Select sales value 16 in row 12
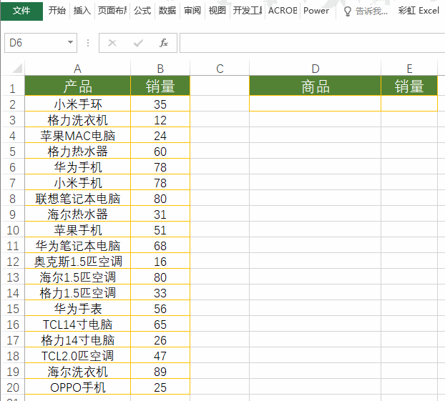 (160, 262)
